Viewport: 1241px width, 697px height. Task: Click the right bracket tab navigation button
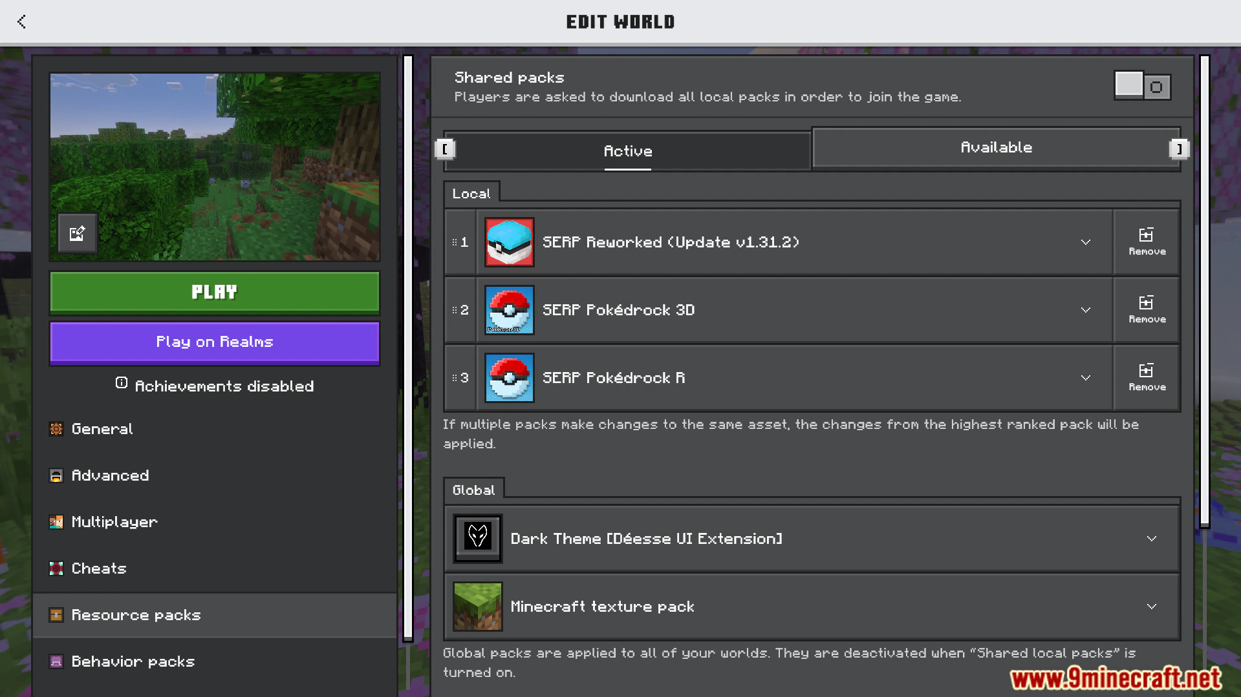point(1180,149)
